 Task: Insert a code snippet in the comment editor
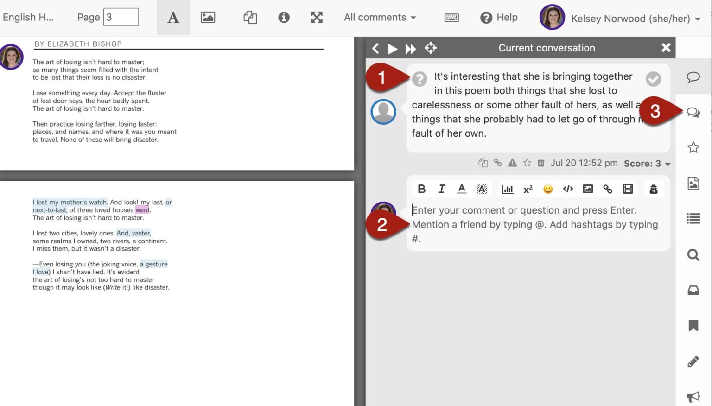point(568,189)
